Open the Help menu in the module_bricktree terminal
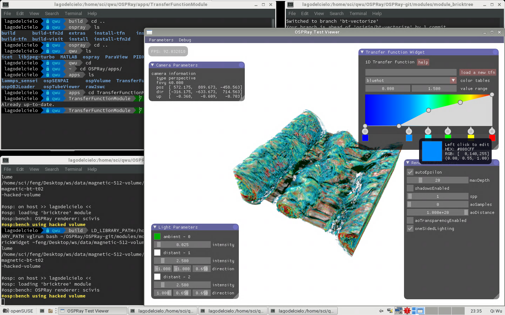The image size is (505, 315). (x=377, y=14)
